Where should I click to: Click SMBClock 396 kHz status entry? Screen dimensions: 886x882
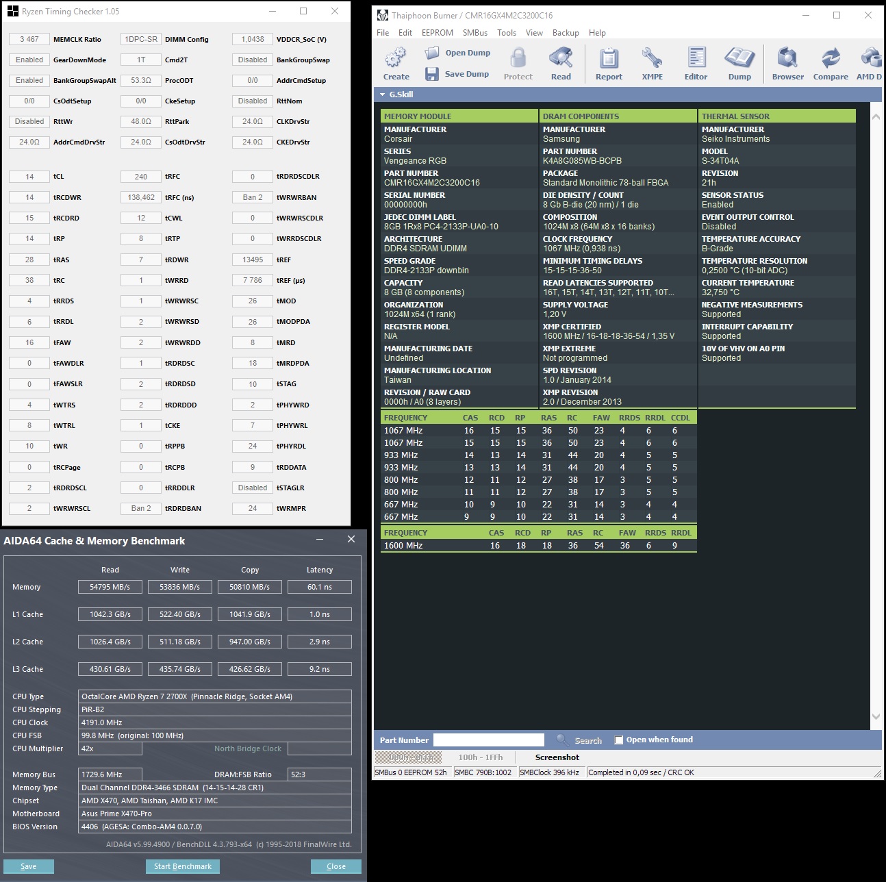pyautogui.click(x=549, y=772)
